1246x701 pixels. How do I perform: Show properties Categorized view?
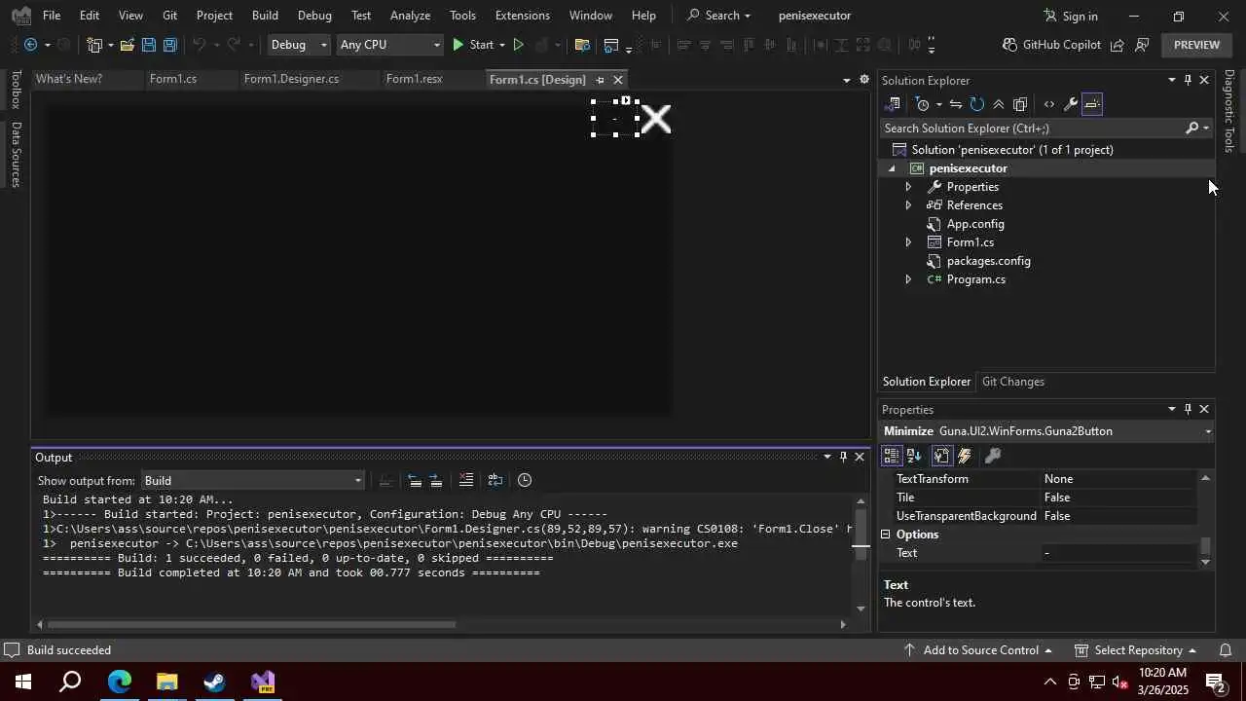pos(892,456)
